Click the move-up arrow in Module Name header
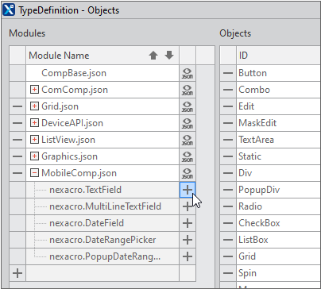The image size is (321, 289). coord(153,56)
